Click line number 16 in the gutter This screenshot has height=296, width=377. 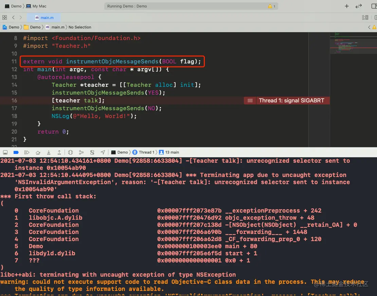14,101
